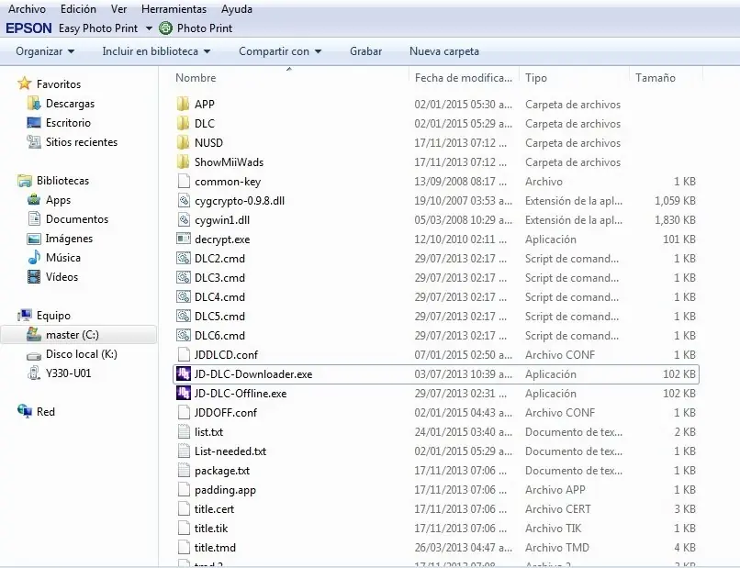Screen dimensions: 740x568
Task: Click the Archivo TMD type cell
Action: point(557,548)
